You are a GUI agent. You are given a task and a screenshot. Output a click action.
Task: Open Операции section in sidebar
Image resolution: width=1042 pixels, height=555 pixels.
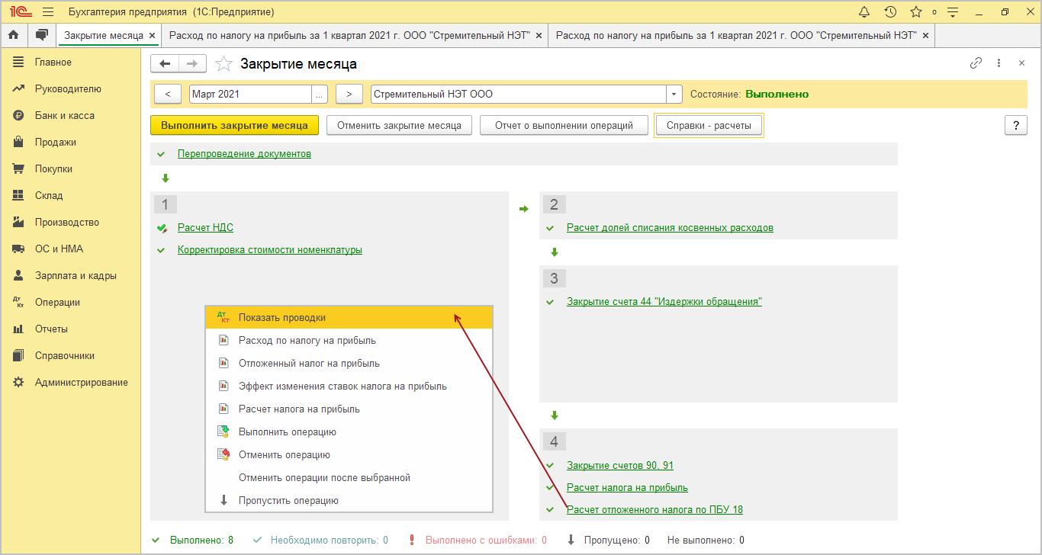point(57,302)
